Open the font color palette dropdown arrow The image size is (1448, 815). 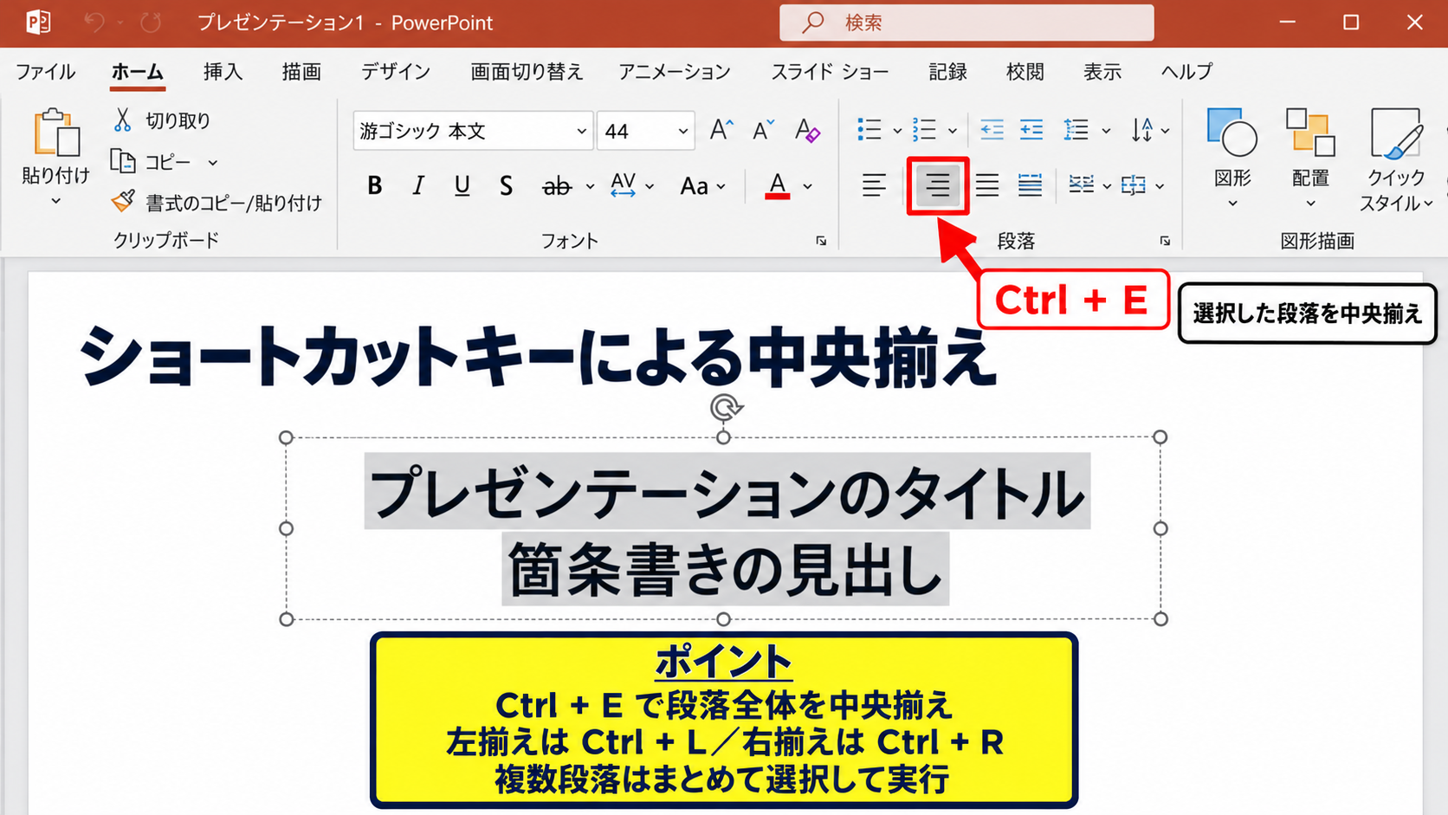(x=808, y=186)
